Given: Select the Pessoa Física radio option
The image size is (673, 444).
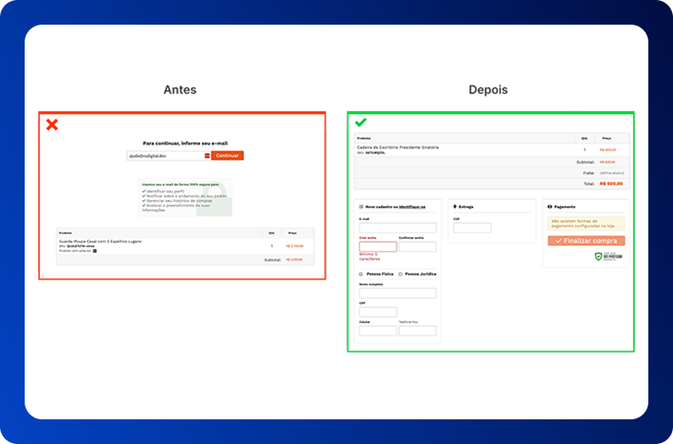Looking at the screenshot, I should [361, 274].
